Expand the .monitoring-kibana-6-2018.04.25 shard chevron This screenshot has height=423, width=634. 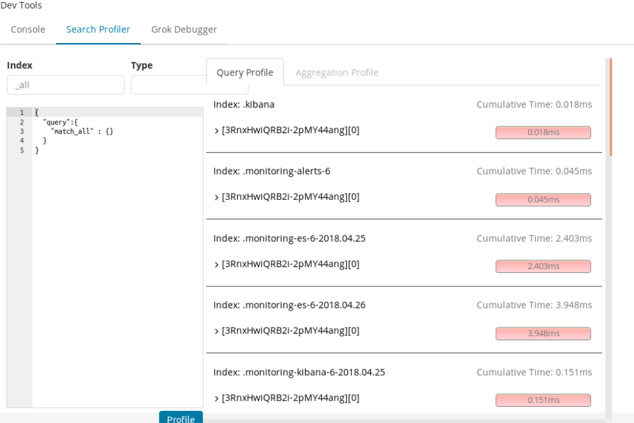tap(216, 399)
